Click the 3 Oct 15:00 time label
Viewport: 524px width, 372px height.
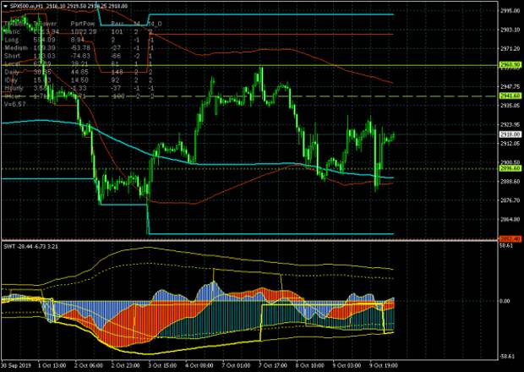point(163,365)
